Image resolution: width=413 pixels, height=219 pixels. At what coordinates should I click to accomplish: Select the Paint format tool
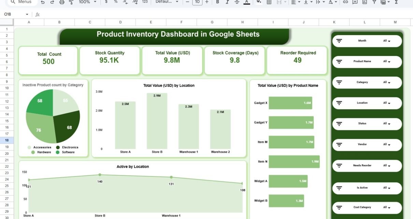coord(71,2)
